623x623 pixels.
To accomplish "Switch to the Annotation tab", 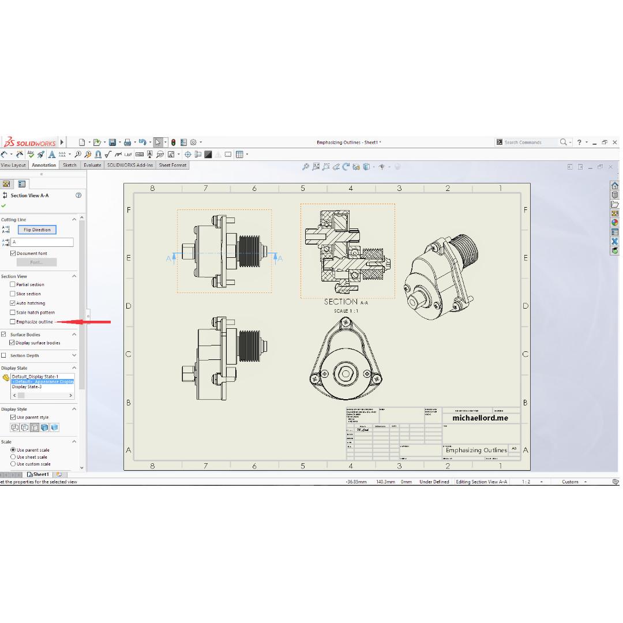I will point(44,165).
